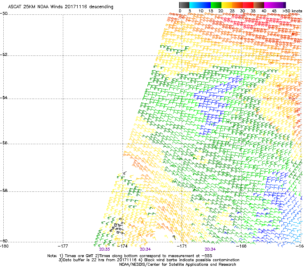Click the '35' legend scale label

click(253, 11)
